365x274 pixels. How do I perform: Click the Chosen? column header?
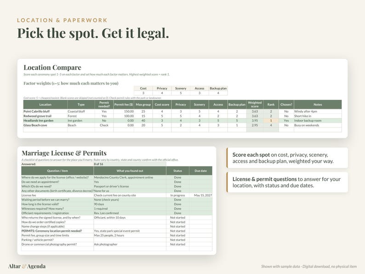point(286,104)
